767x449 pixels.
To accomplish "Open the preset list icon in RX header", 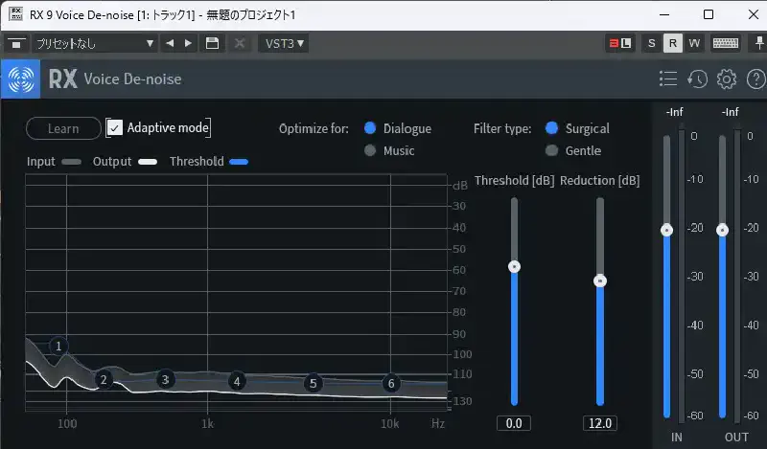I will (668, 79).
